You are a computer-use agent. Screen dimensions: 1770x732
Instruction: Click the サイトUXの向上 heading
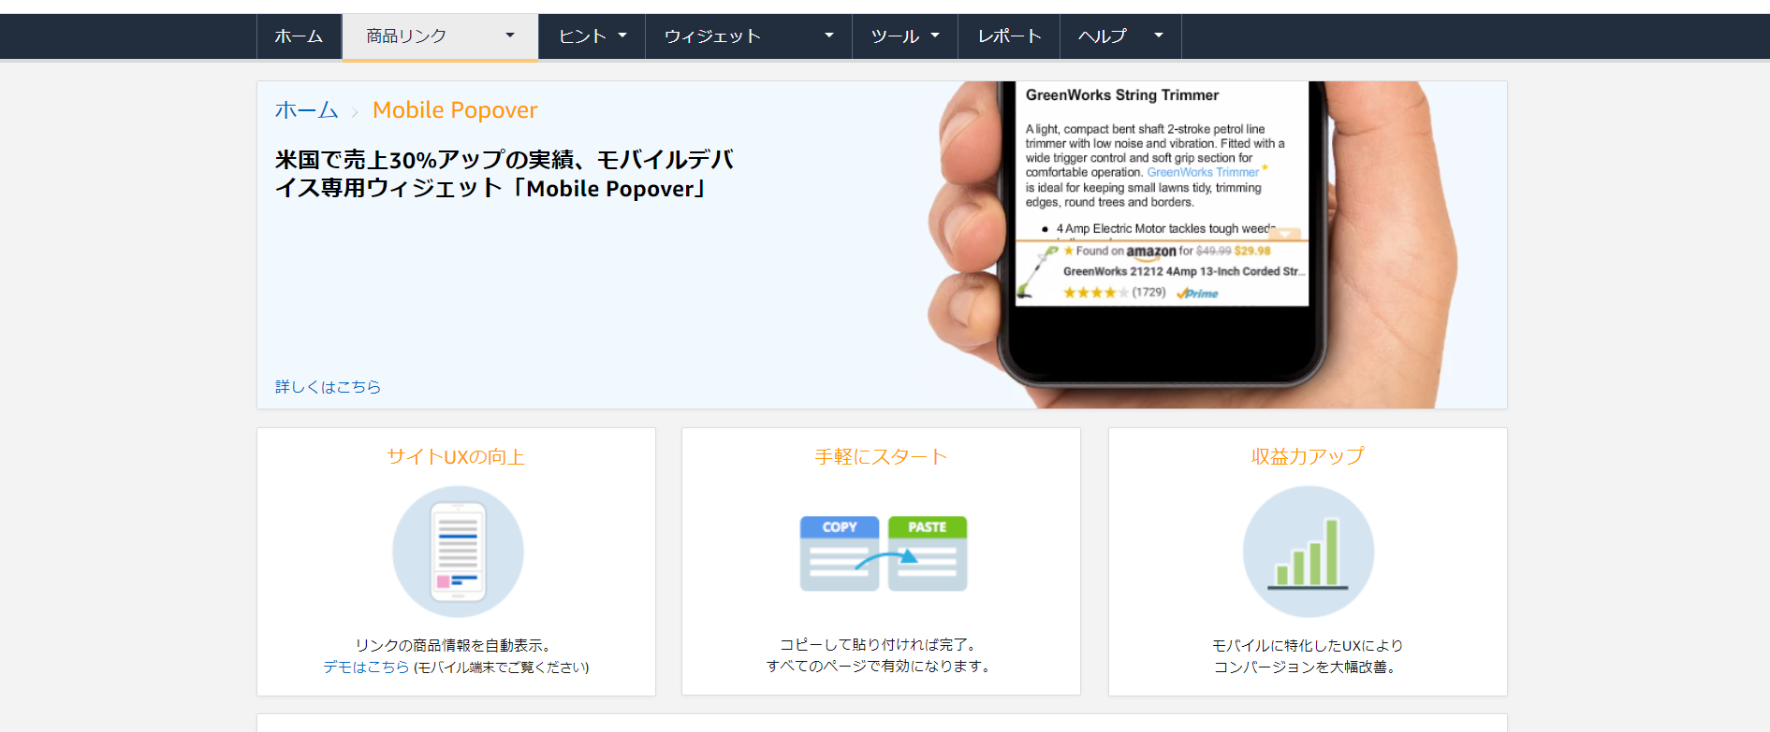click(x=456, y=457)
